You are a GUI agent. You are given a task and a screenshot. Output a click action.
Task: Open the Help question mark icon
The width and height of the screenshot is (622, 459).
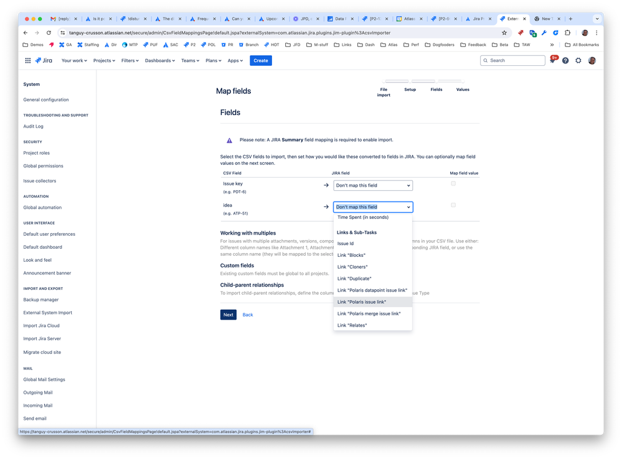point(565,61)
